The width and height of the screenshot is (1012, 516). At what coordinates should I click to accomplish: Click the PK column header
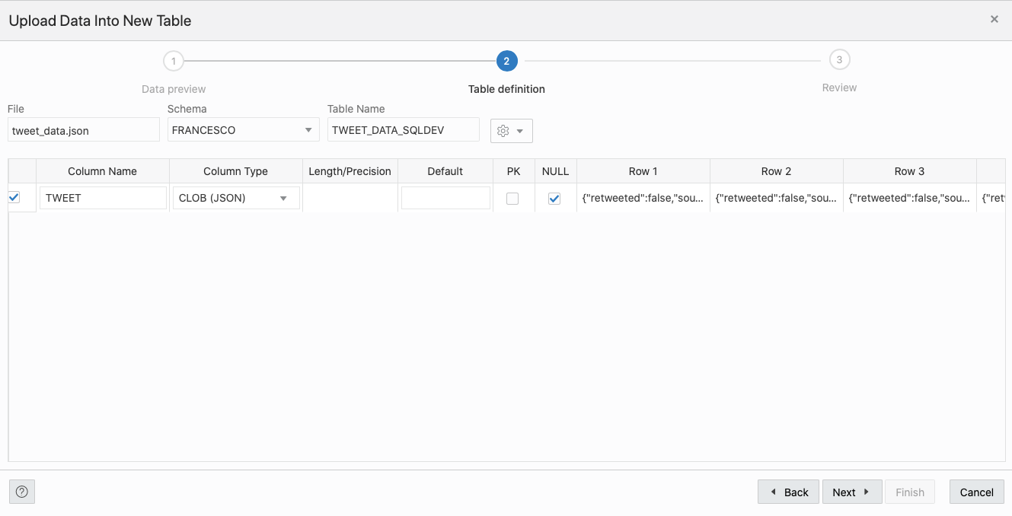point(514,171)
